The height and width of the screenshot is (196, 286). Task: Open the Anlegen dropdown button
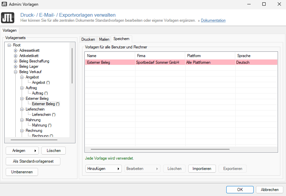pyautogui.click(x=22, y=151)
